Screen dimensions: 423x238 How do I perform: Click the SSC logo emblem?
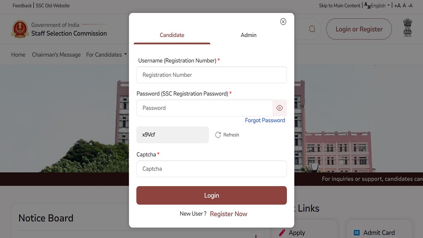tap(20, 29)
